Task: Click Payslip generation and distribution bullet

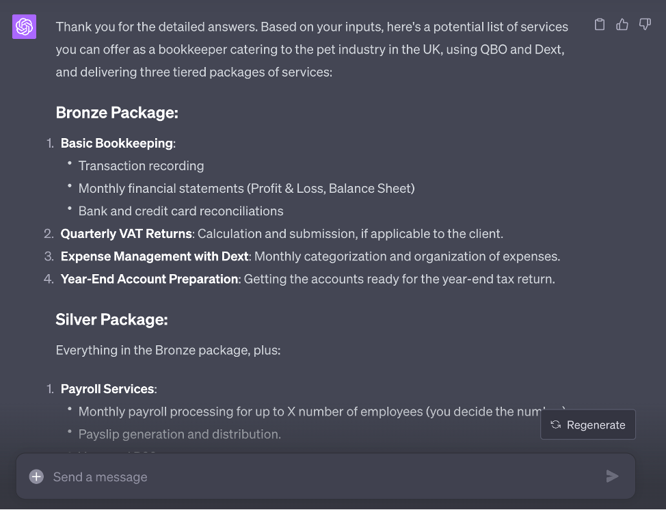Action: tap(179, 434)
